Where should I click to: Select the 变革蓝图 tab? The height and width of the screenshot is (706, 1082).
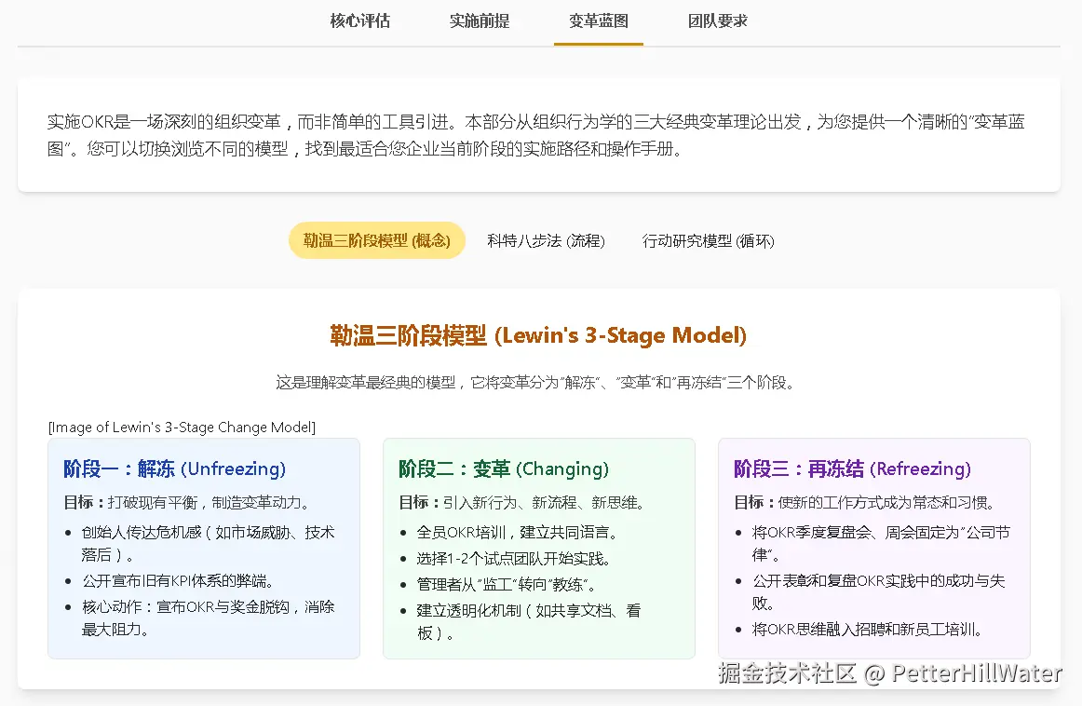click(x=599, y=20)
